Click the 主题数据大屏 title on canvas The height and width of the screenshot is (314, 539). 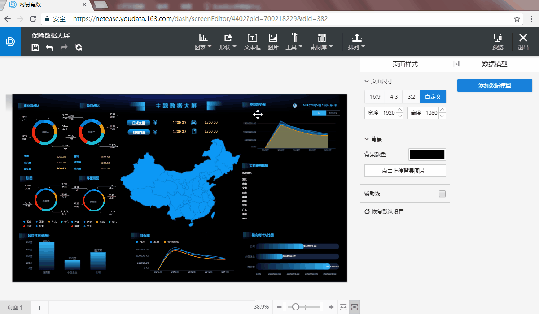[x=176, y=106]
